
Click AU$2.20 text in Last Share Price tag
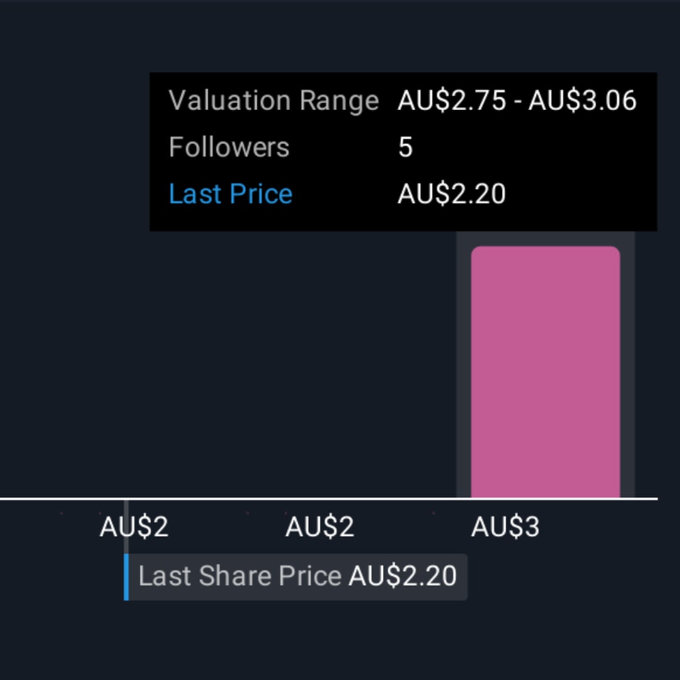point(403,576)
